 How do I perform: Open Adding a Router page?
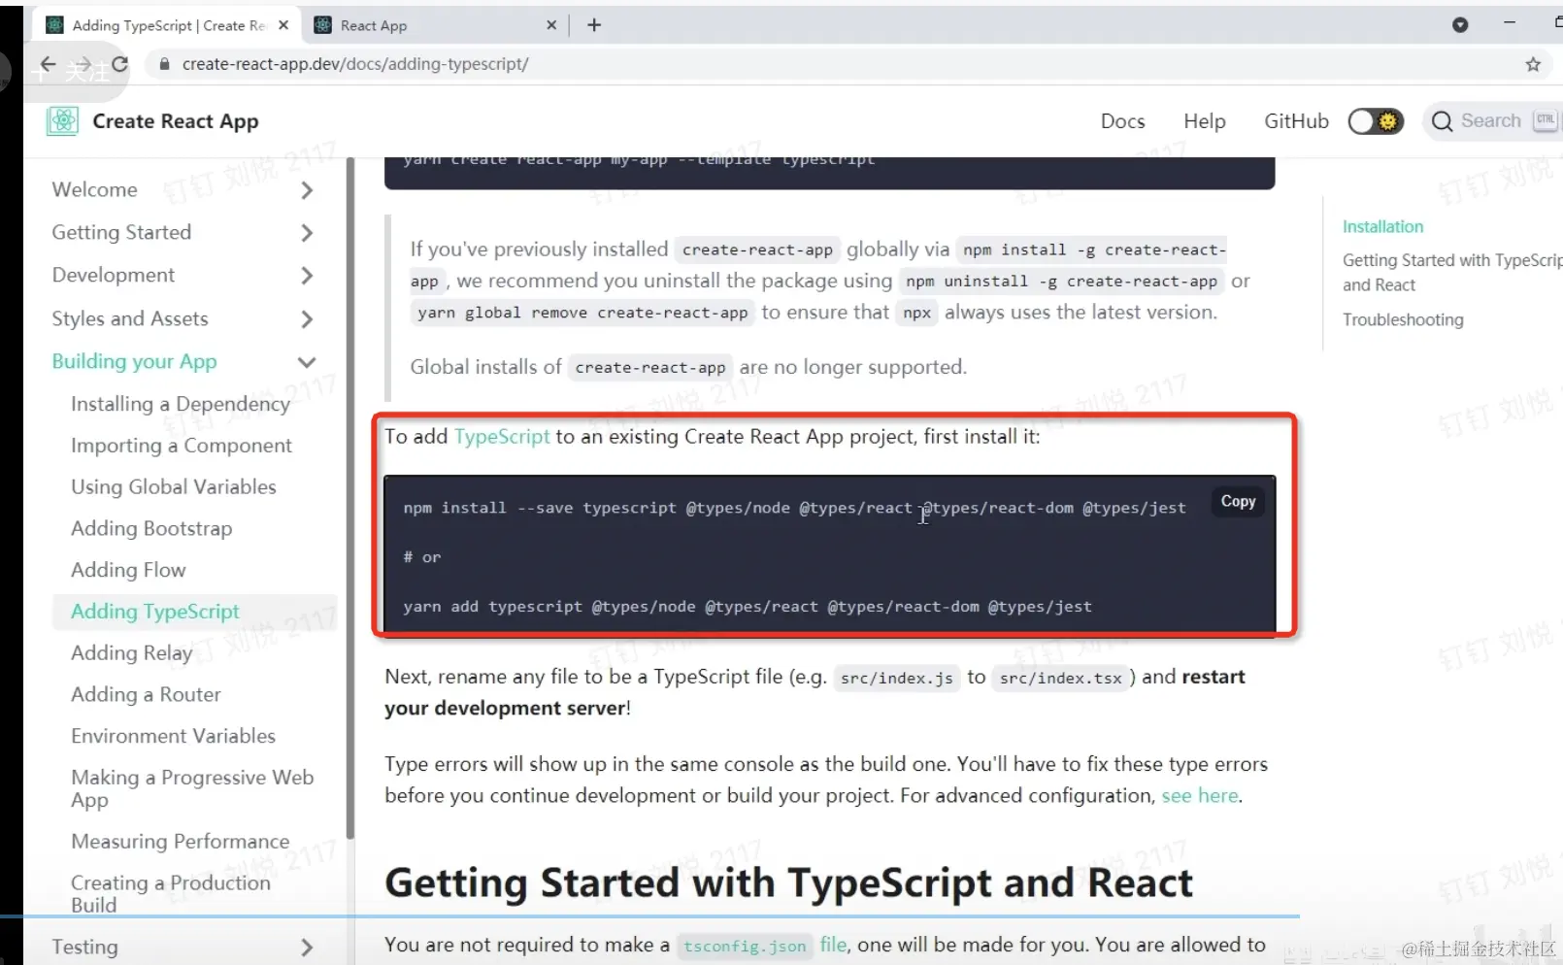[x=146, y=695]
